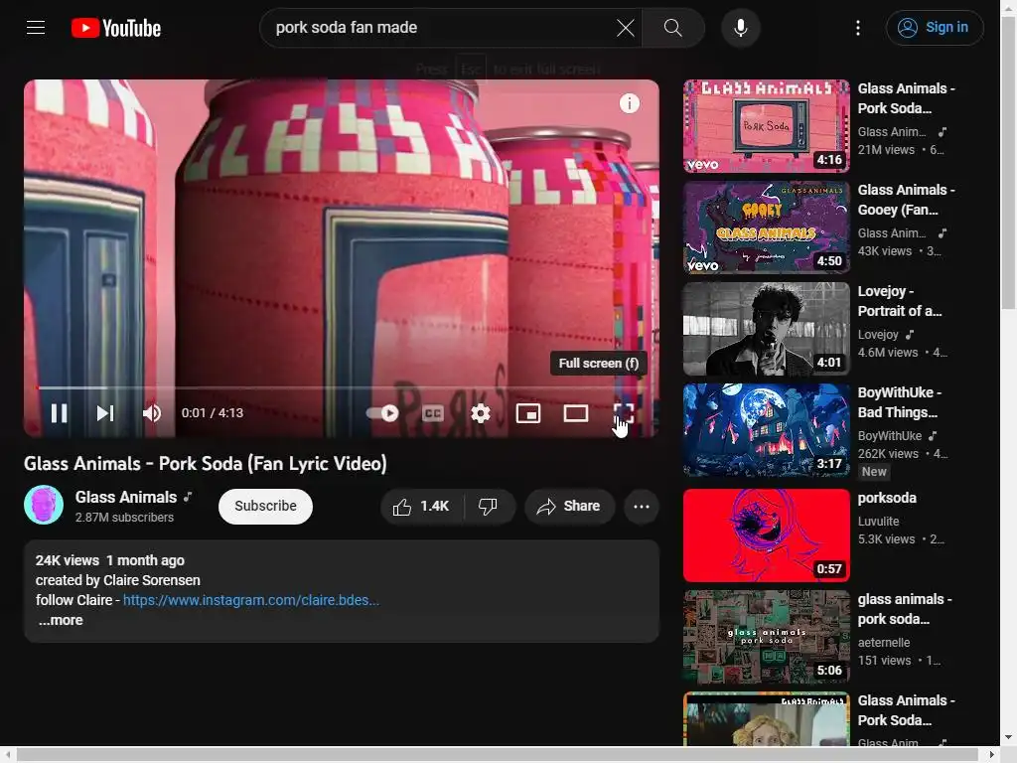1017x763 pixels.
Task: Open BoyWithUke Bad Things thumbnail
Action: click(766, 430)
